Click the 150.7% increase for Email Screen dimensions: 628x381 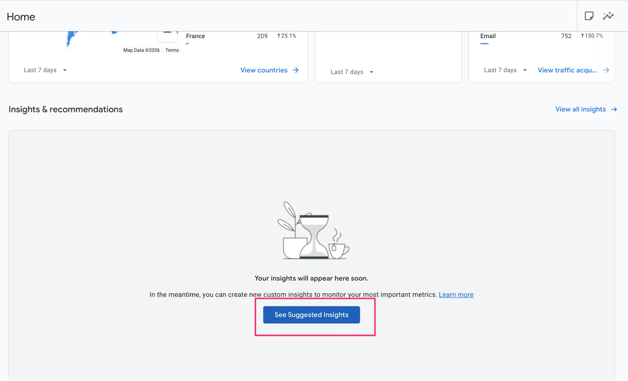coord(592,36)
